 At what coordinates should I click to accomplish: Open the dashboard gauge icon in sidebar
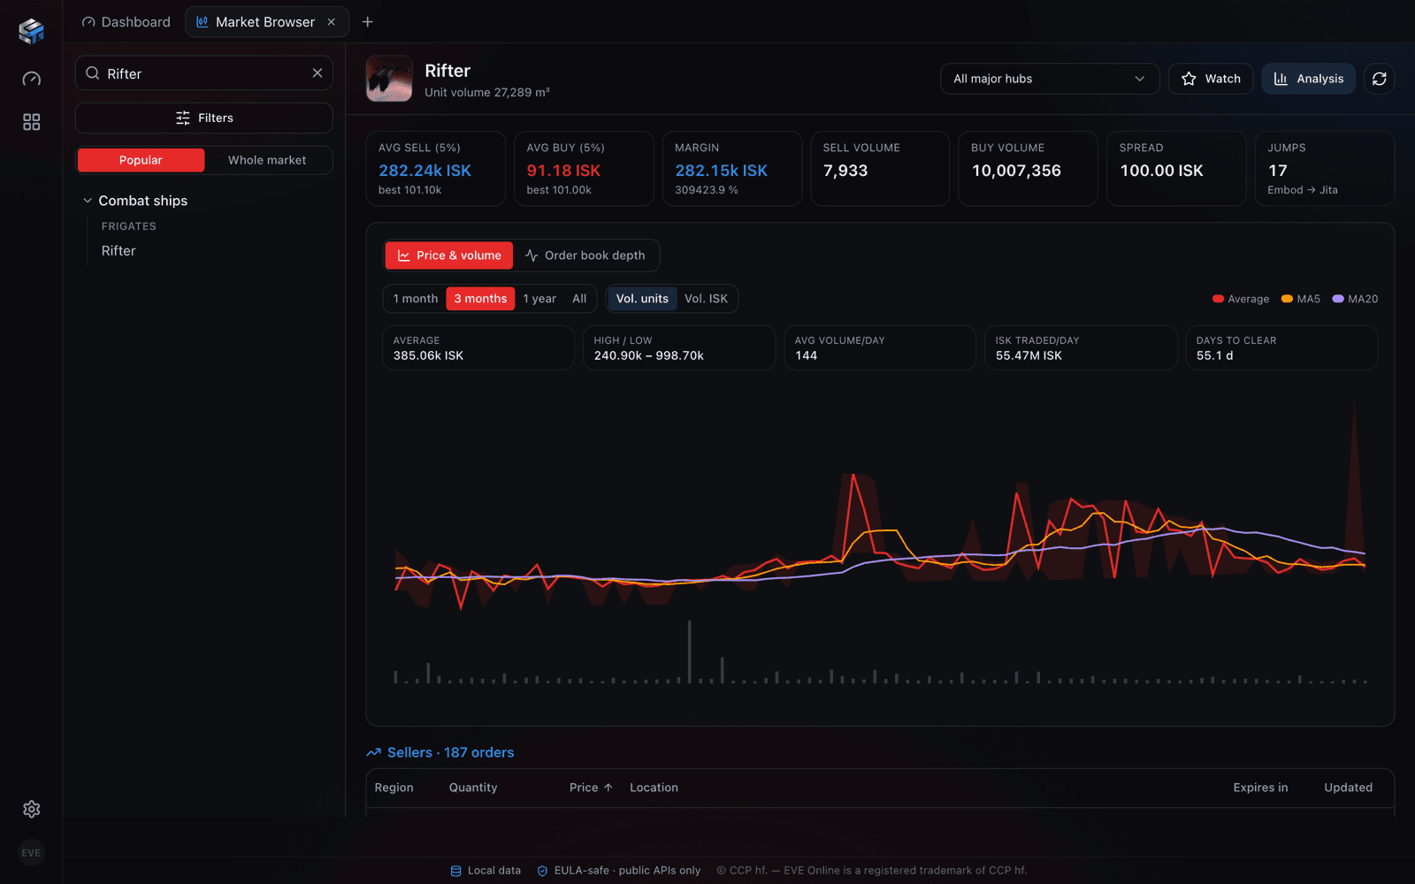[x=31, y=79]
